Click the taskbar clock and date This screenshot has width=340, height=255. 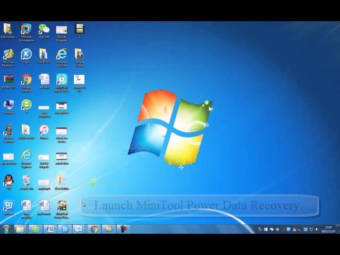pos(328,229)
